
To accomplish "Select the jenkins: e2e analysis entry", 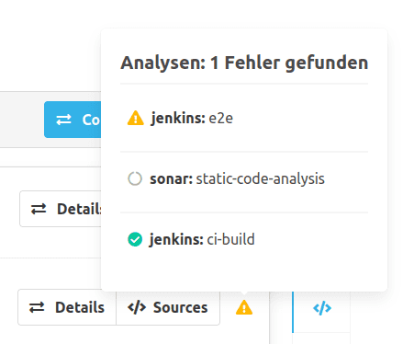I will click(x=244, y=119).
